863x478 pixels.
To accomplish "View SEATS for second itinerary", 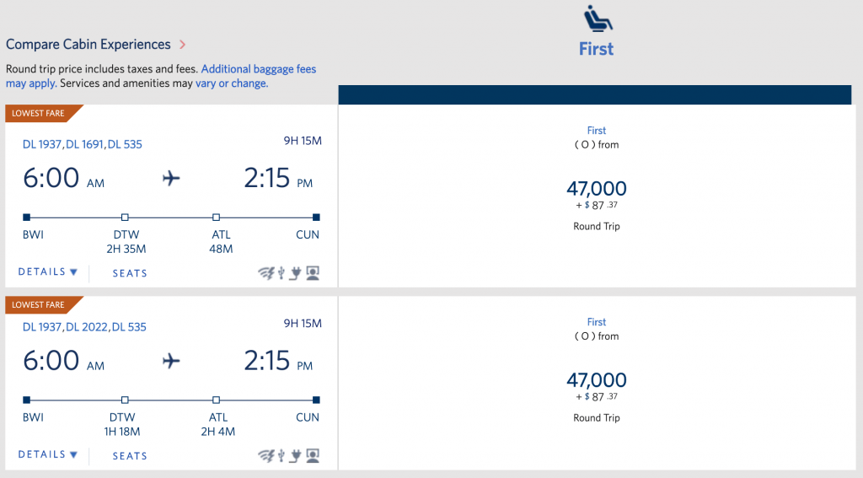I will tap(130, 456).
